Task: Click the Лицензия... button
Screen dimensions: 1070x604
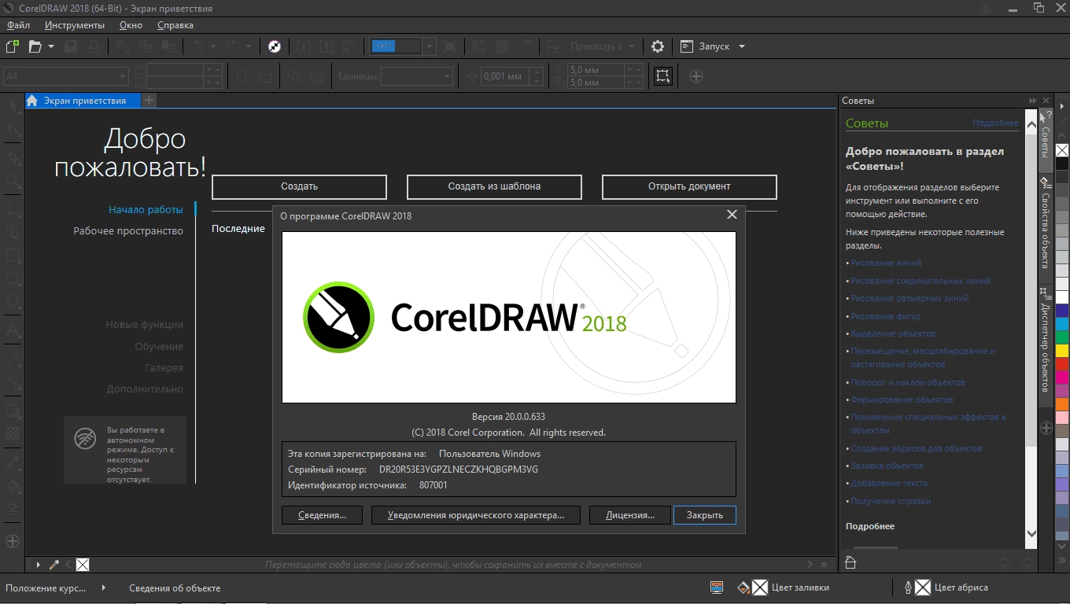Action: 630,515
